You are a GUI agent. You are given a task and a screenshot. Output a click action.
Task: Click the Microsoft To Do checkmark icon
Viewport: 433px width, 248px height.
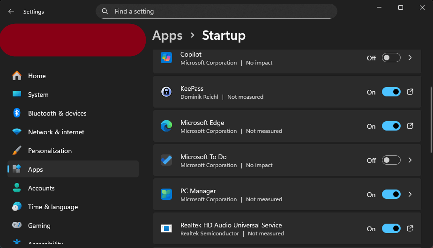[166, 160]
